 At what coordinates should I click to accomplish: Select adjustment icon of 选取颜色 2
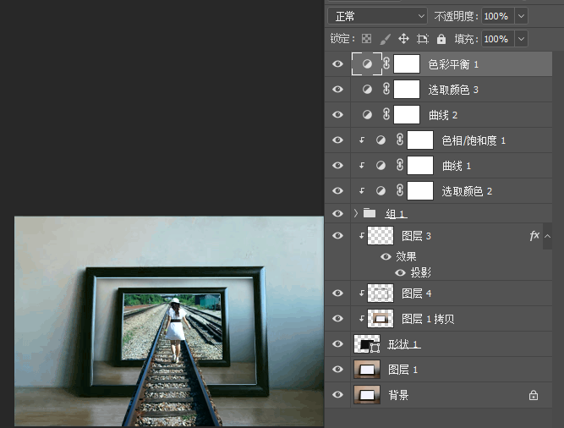(x=381, y=190)
